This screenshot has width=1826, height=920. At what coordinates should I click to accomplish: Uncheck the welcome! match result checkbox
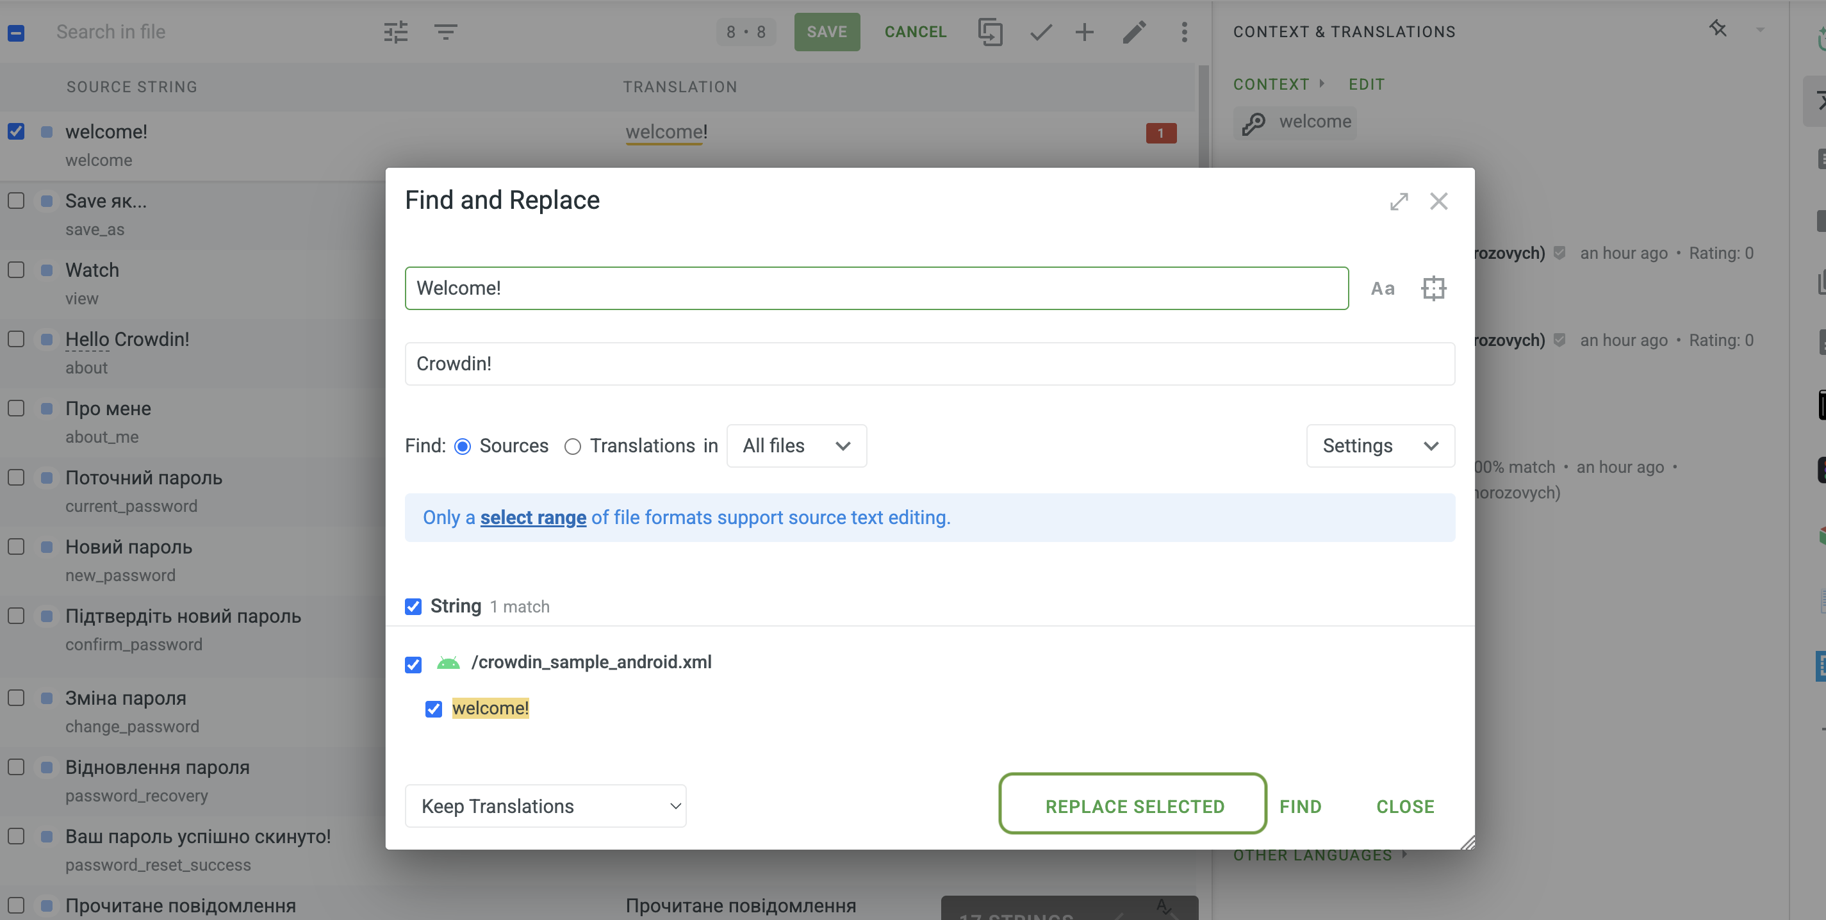pos(434,709)
